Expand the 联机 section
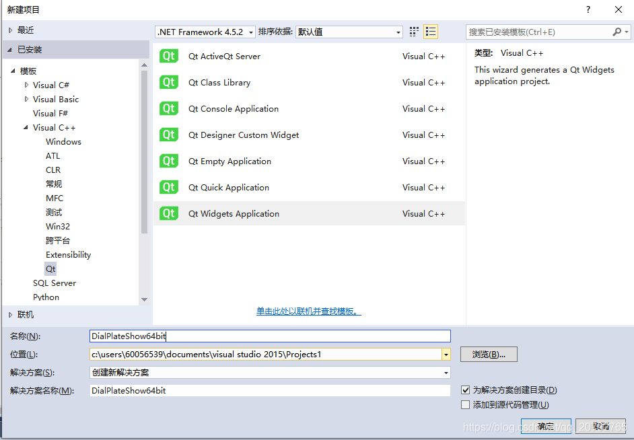This screenshot has height=440, width=634. (x=11, y=315)
